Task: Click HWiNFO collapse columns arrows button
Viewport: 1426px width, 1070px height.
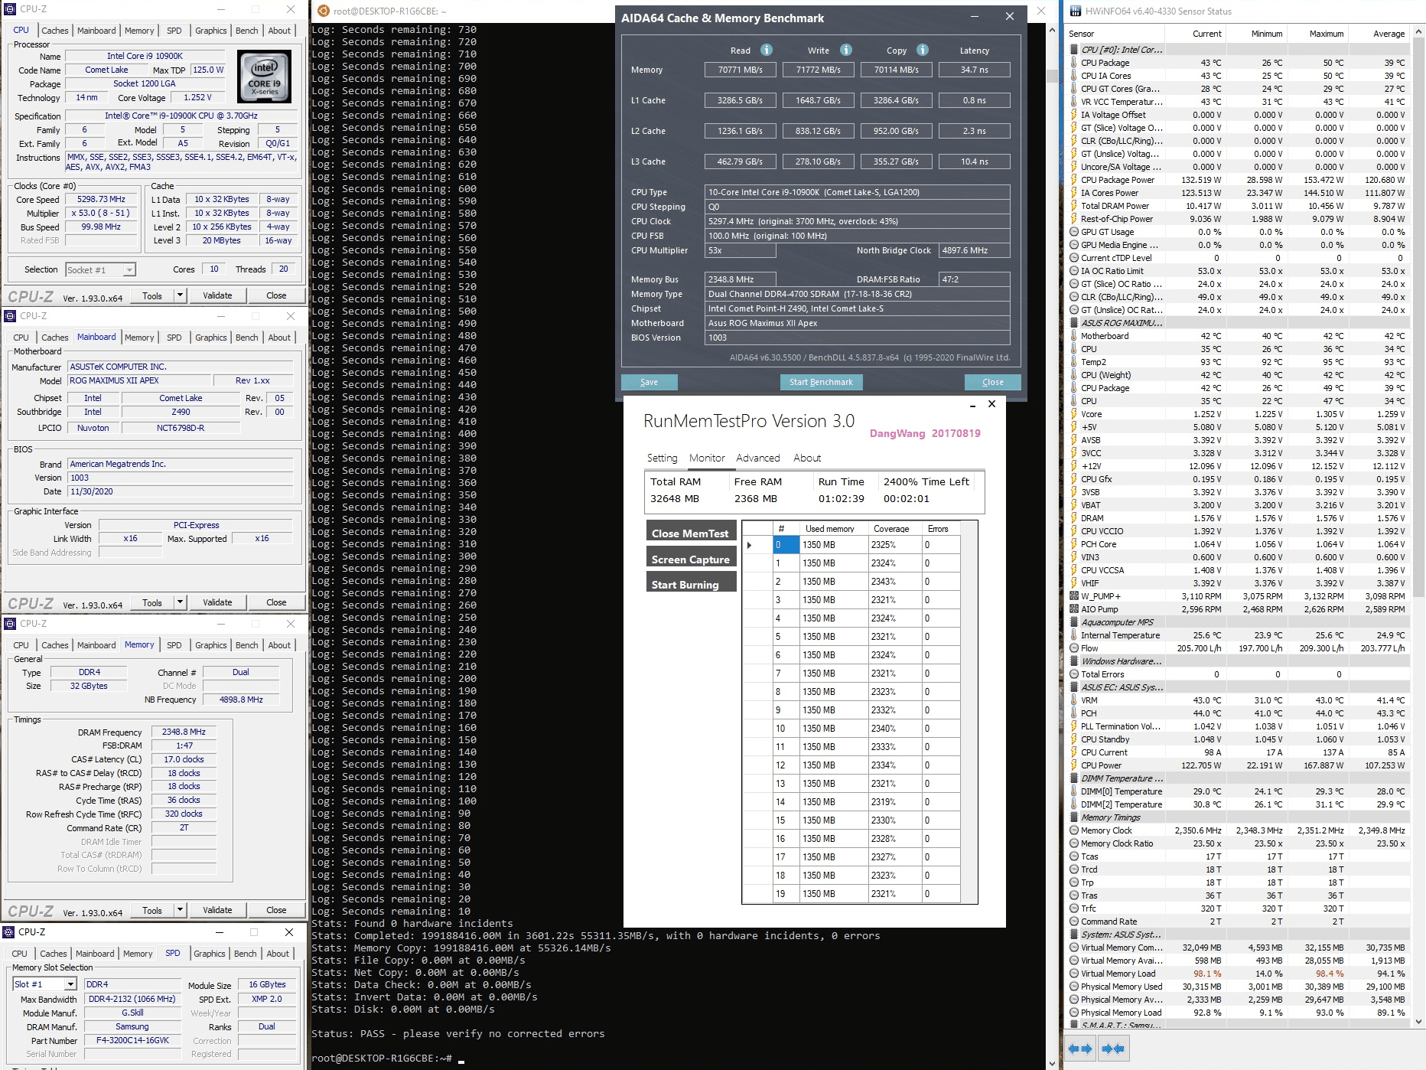Action: 1113,1049
